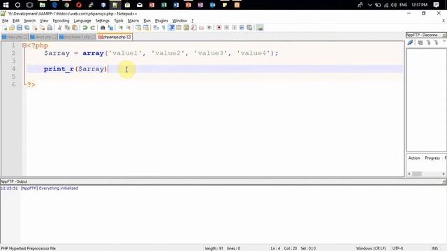Click the INS indicator in the status bar
The height and width of the screenshot is (251, 447).
click(x=434, y=248)
